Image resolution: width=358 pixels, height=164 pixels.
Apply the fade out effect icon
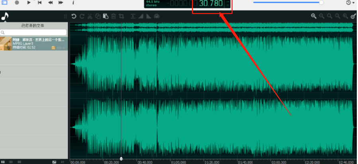tap(149, 16)
